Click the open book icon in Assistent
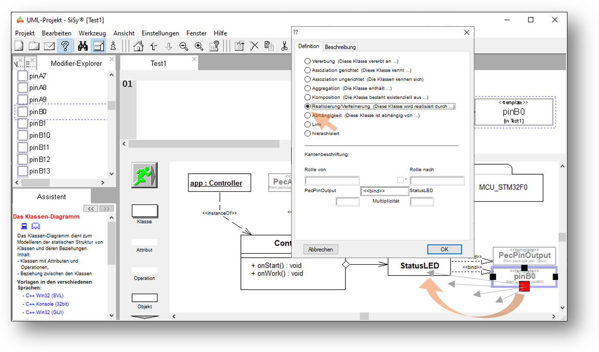Screen dimensions: 599x352 tap(35, 226)
